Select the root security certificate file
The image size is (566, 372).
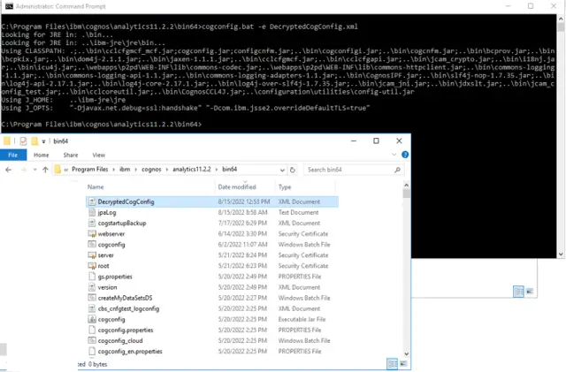pos(212,266)
